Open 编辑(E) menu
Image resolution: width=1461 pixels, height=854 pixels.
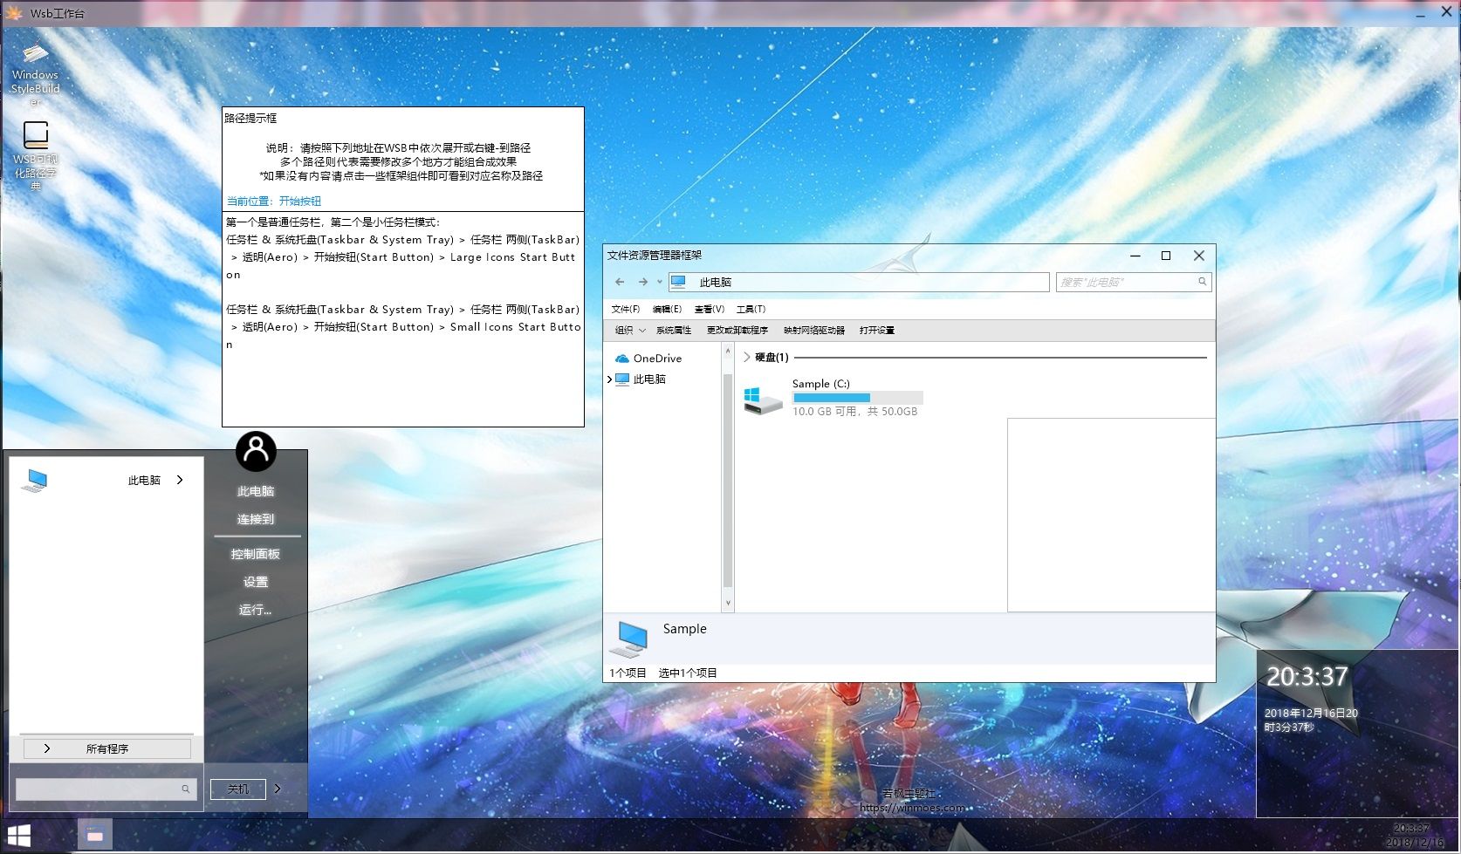(667, 309)
